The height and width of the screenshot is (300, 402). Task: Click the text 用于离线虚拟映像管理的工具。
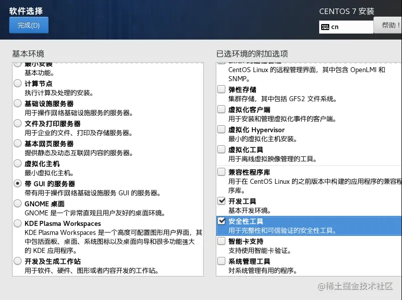click(273, 159)
